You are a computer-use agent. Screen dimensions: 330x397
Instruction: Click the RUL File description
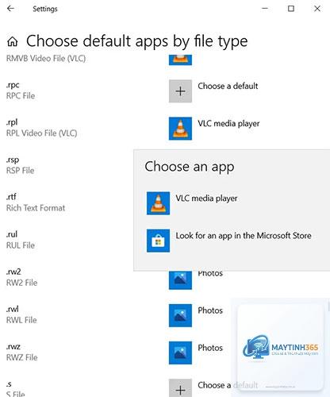tap(21, 245)
